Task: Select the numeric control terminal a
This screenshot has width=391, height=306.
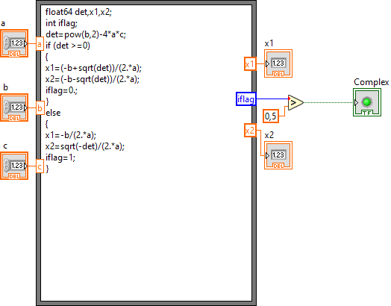Action: tap(14, 43)
